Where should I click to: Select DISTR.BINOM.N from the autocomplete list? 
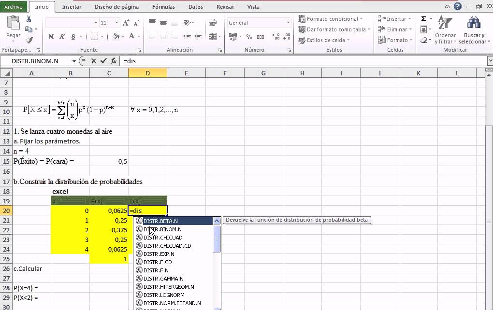pyautogui.click(x=162, y=229)
